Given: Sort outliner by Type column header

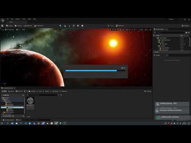Looking at the screenshot, I should [181, 36].
